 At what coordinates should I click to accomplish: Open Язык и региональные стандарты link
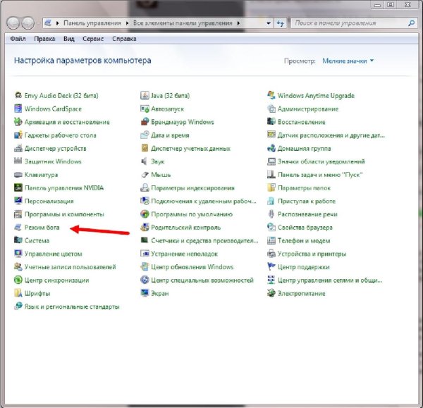(x=72, y=307)
